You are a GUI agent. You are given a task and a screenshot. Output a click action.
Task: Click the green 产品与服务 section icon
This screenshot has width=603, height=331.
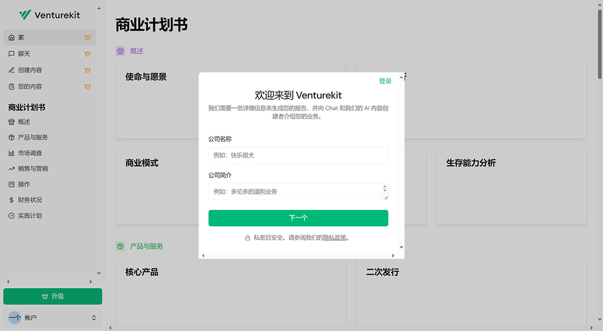pos(120,246)
